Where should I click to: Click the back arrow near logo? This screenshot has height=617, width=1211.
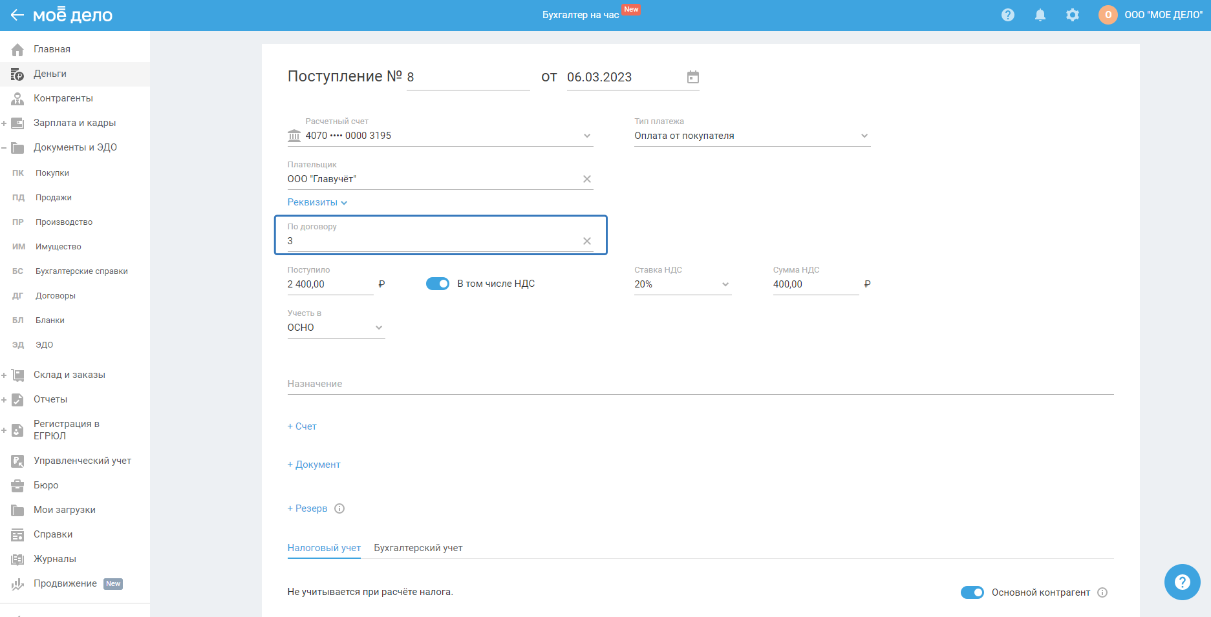point(17,15)
